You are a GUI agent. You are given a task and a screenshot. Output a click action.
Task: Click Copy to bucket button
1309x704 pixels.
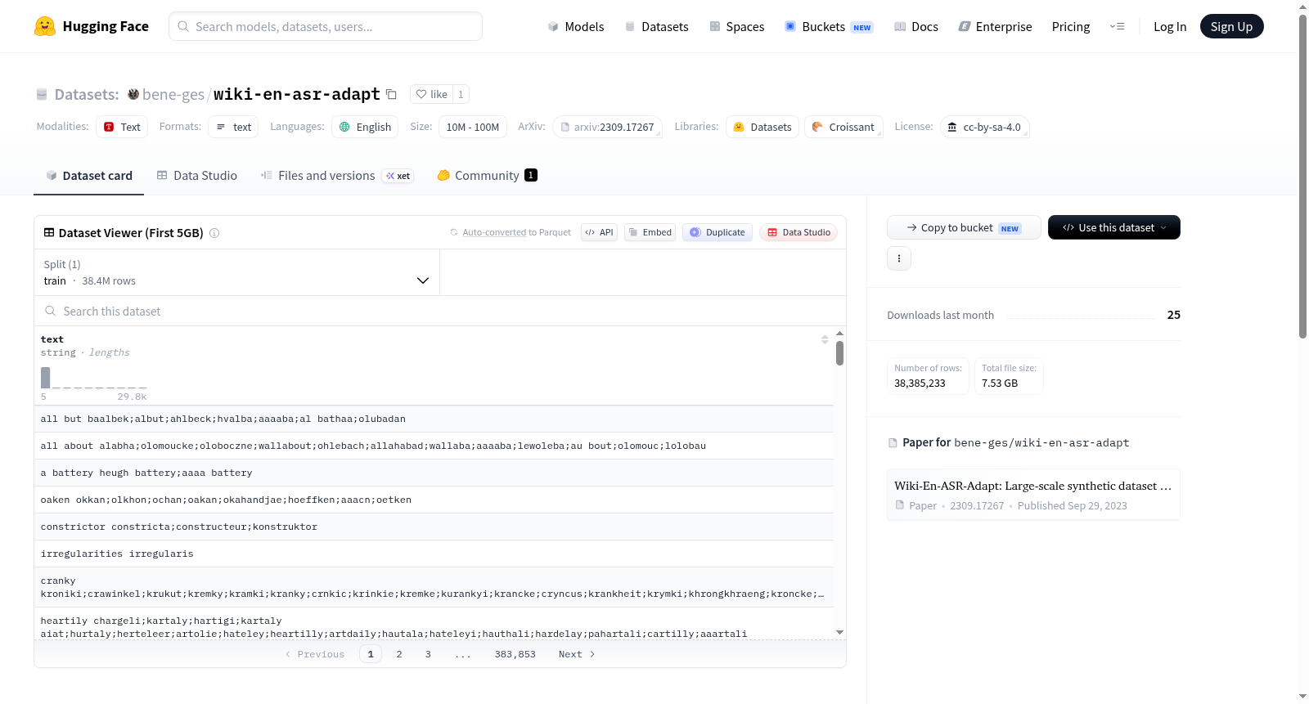coord(964,227)
